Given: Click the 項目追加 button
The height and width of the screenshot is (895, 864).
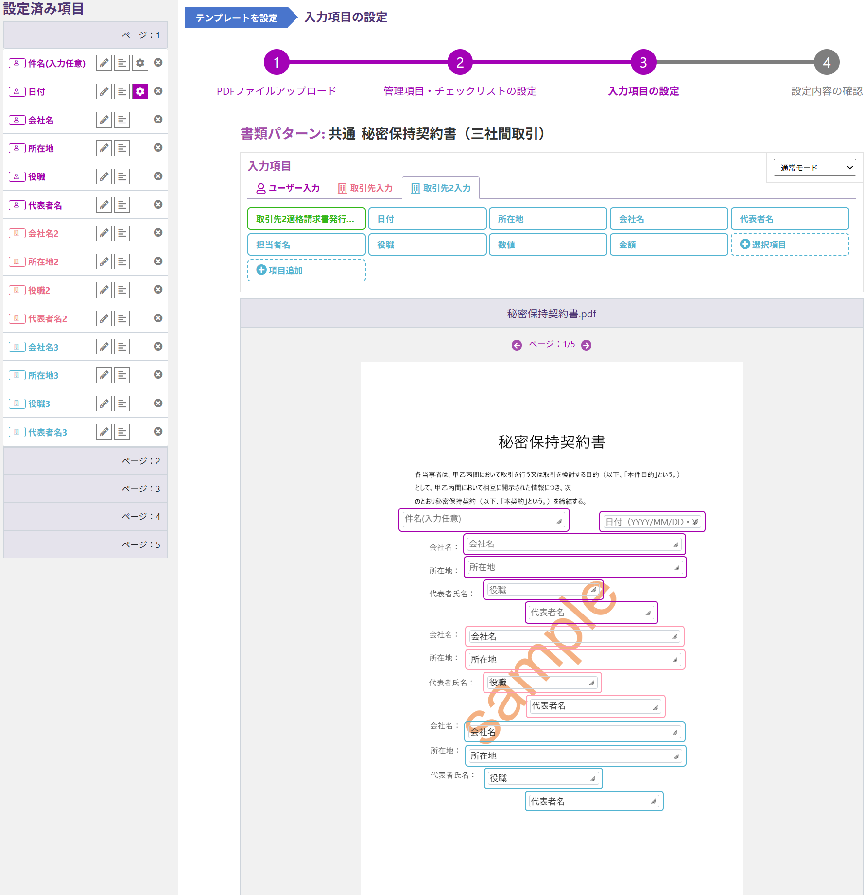Looking at the screenshot, I should (x=307, y=270).
